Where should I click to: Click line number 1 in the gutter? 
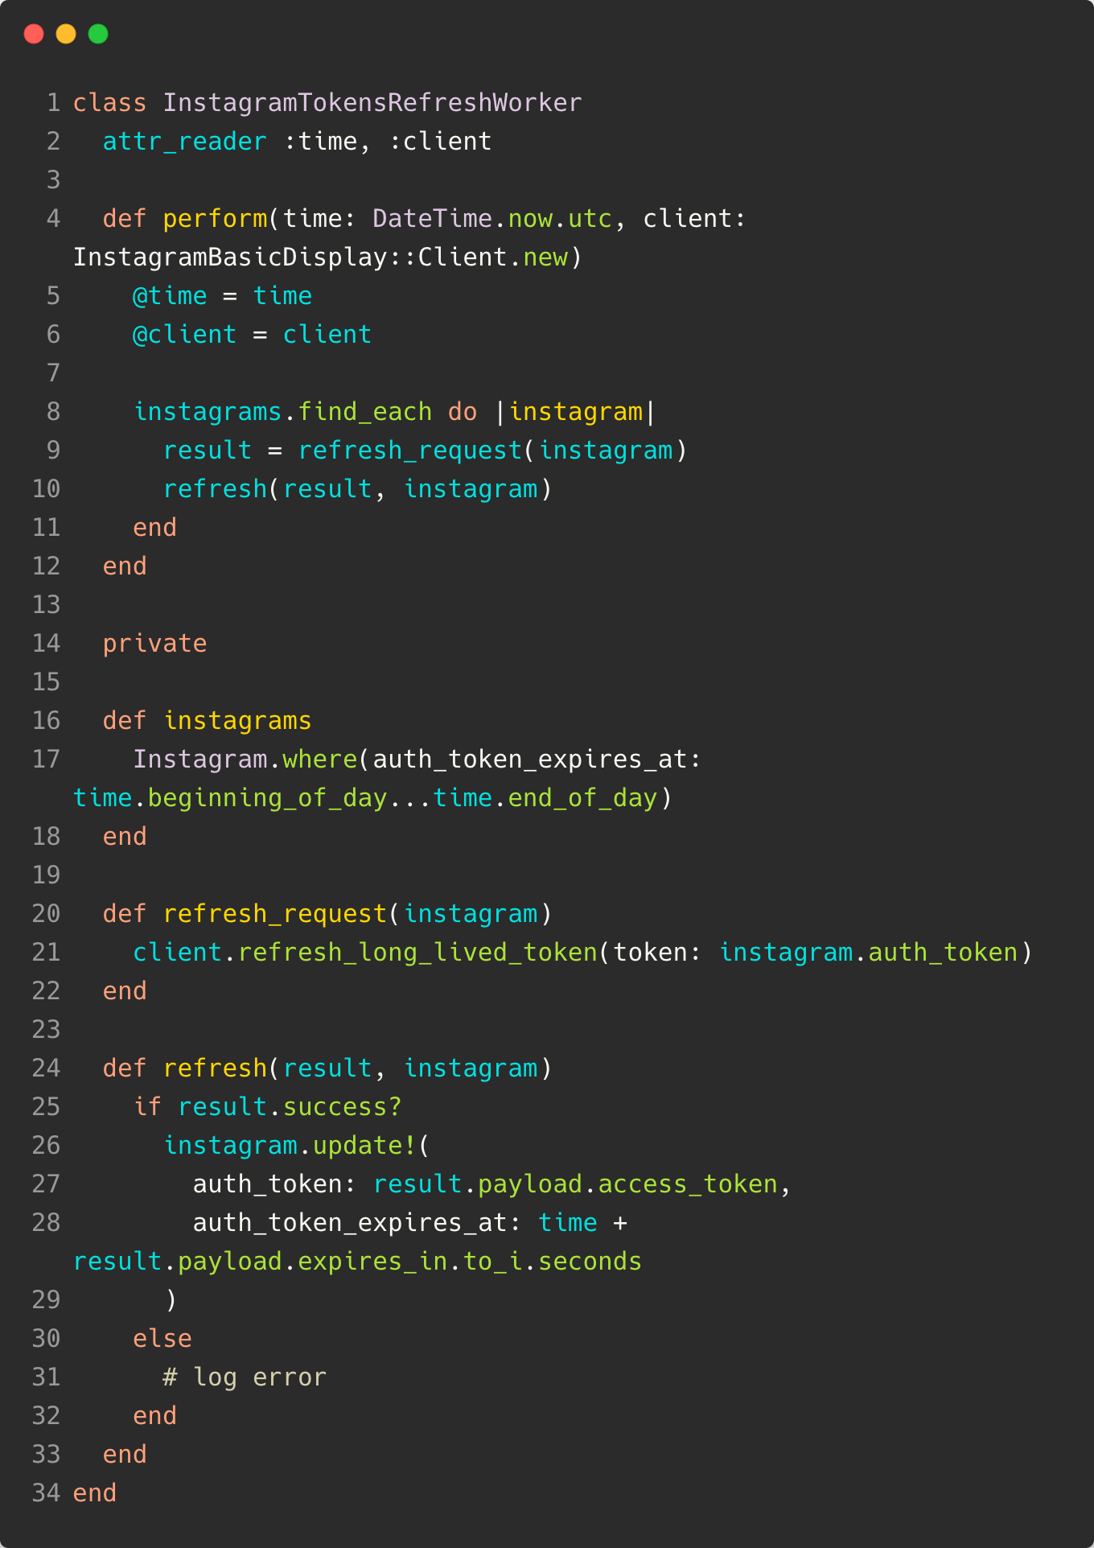pyautogui.click(x=53, y=103)
